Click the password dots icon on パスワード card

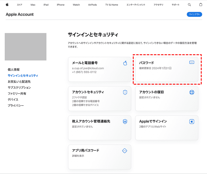(x=192, y=63)
